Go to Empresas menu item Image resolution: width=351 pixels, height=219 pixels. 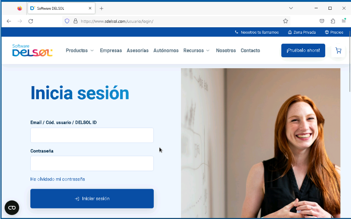[x=111, y=51]
